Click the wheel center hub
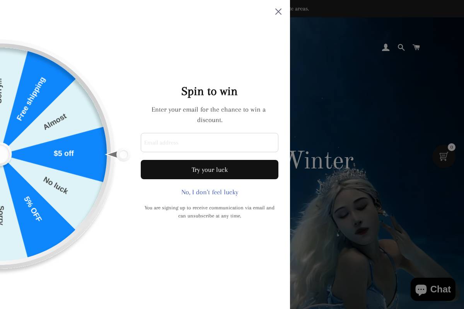 (x=2, y=154)
